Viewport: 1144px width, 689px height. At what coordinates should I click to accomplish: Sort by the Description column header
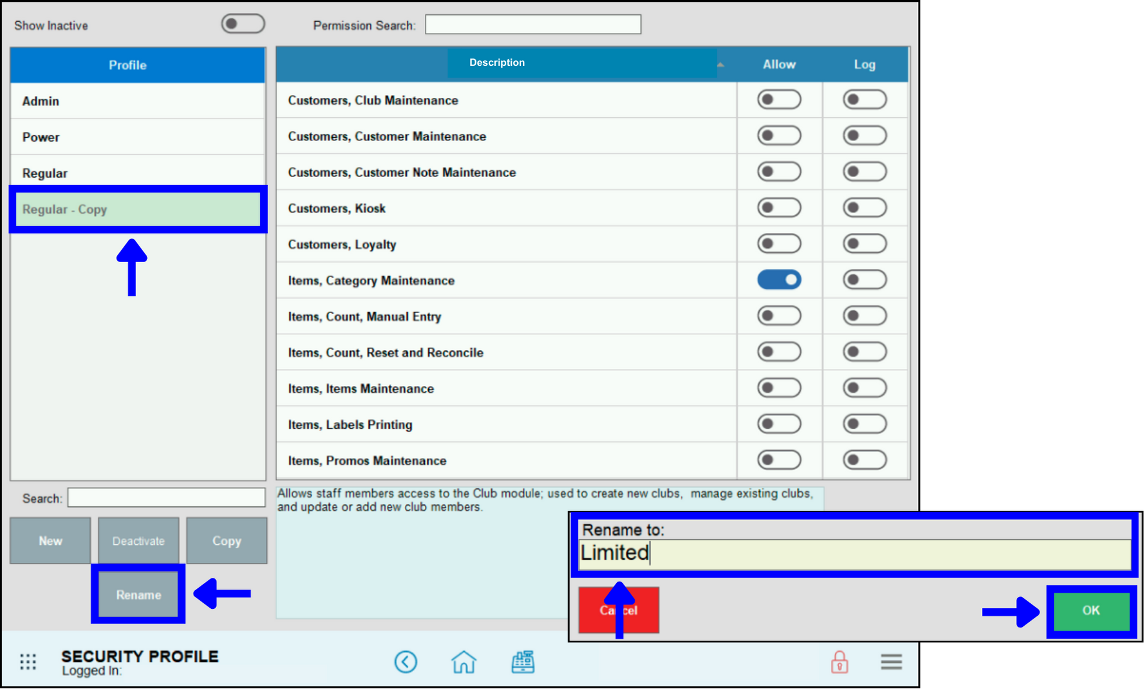497,63
